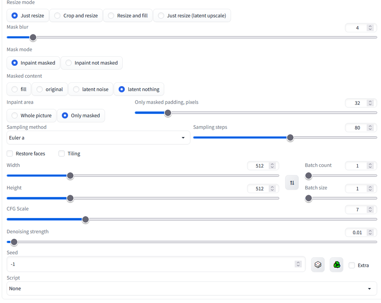Select Whole picture inpaint area
The width and height of the screenshot is (381, 303).
pos(32,115)
